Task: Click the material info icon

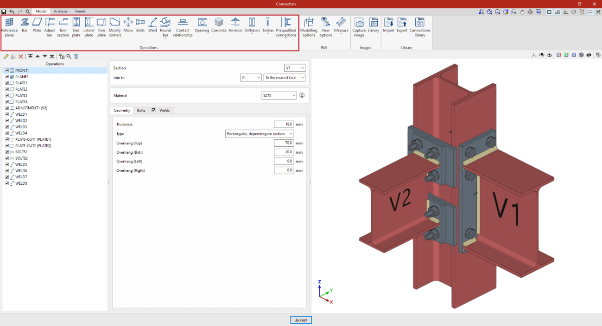Action: point(302,95)
